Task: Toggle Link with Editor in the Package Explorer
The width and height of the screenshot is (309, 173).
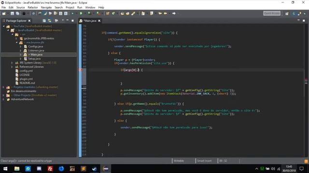Action: [x=49, y=21]
